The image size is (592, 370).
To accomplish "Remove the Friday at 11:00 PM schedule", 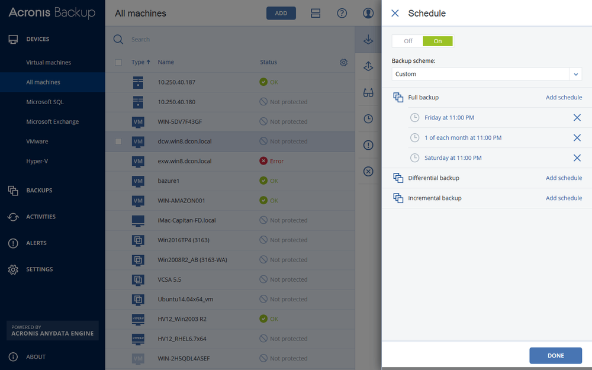I will point(577,117).
